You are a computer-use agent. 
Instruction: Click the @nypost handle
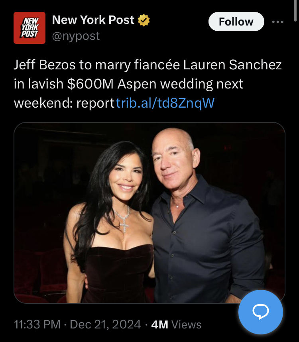coord(76,36)
